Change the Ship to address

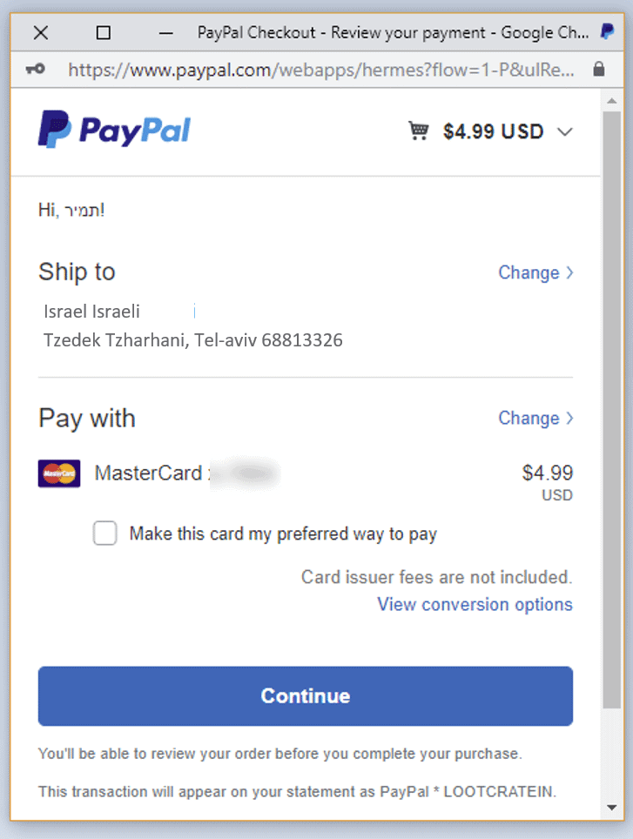pos(535,272)
